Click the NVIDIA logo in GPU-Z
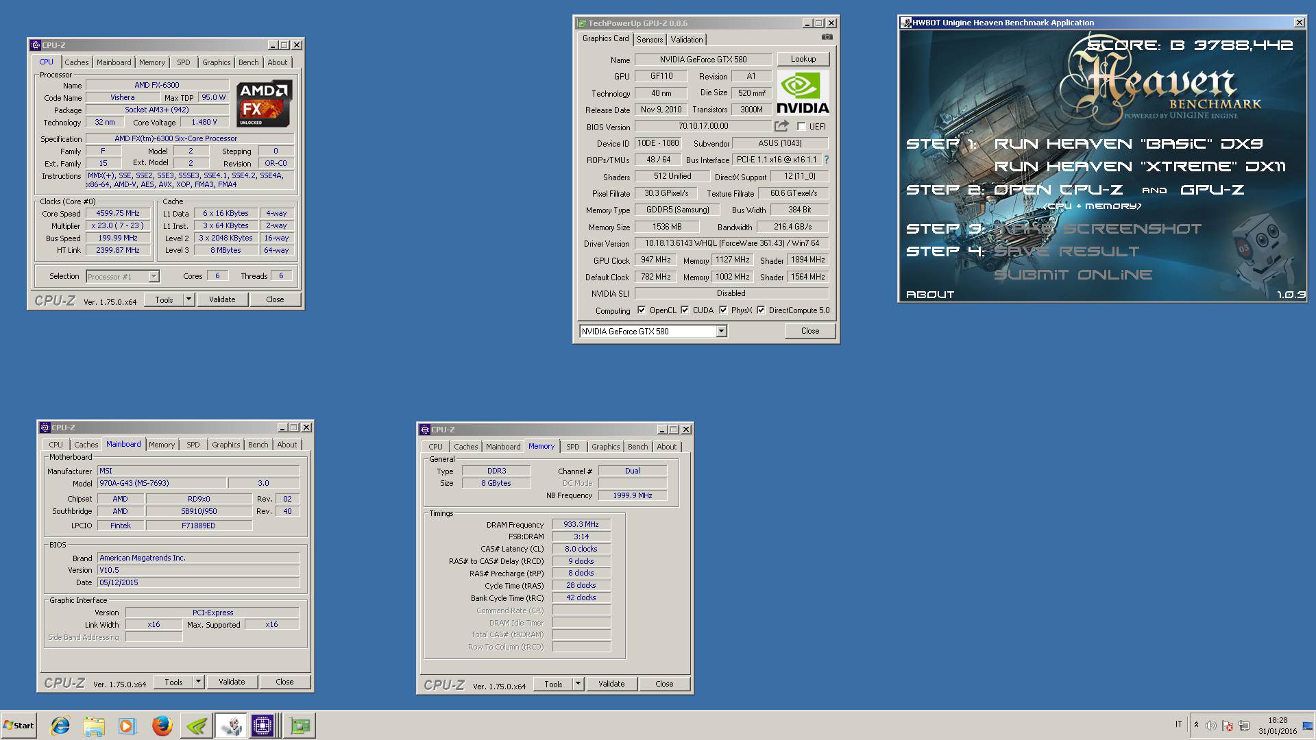Viewport: 1316px width, 740px height. [803, 92]
